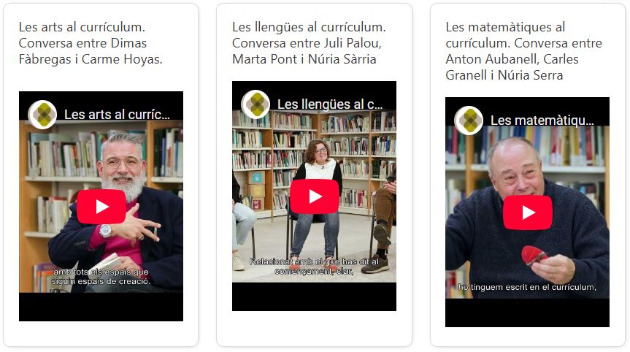Screen dimensions: 630x352
Task: Open channel logo on the arts video
Action: click(42, 115)
